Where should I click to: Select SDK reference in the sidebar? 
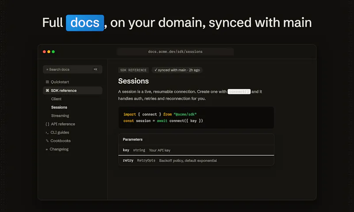point(73,91)
